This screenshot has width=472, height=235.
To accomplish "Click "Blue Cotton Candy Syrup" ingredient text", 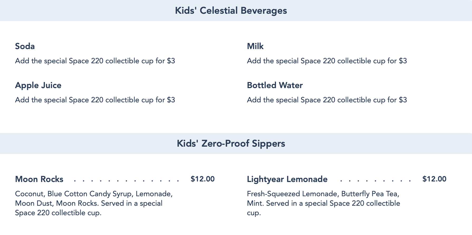I will [x=88, y=194].
